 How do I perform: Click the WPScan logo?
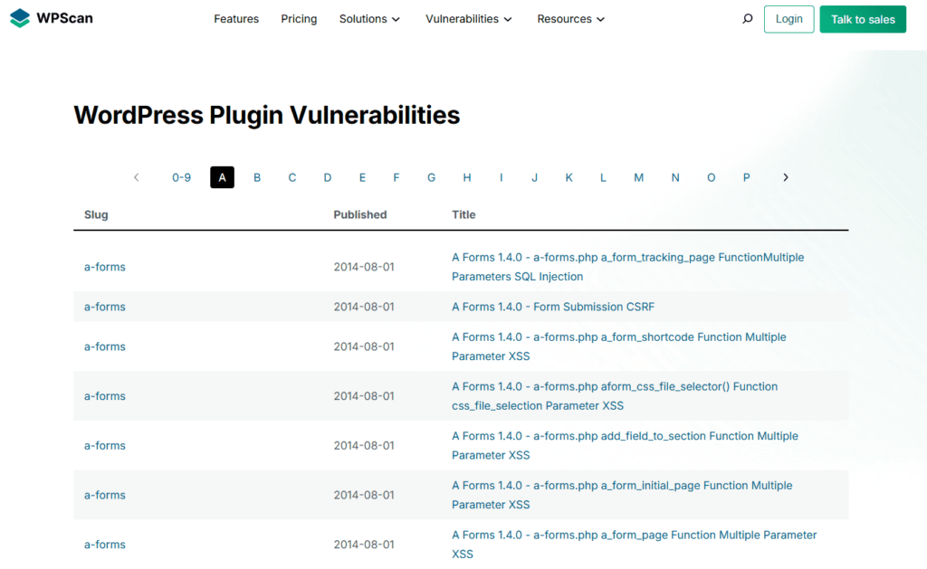point(52,18)
